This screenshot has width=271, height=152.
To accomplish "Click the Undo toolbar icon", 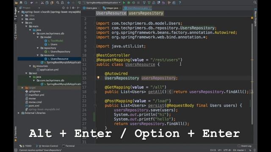I will pos(32,3).
